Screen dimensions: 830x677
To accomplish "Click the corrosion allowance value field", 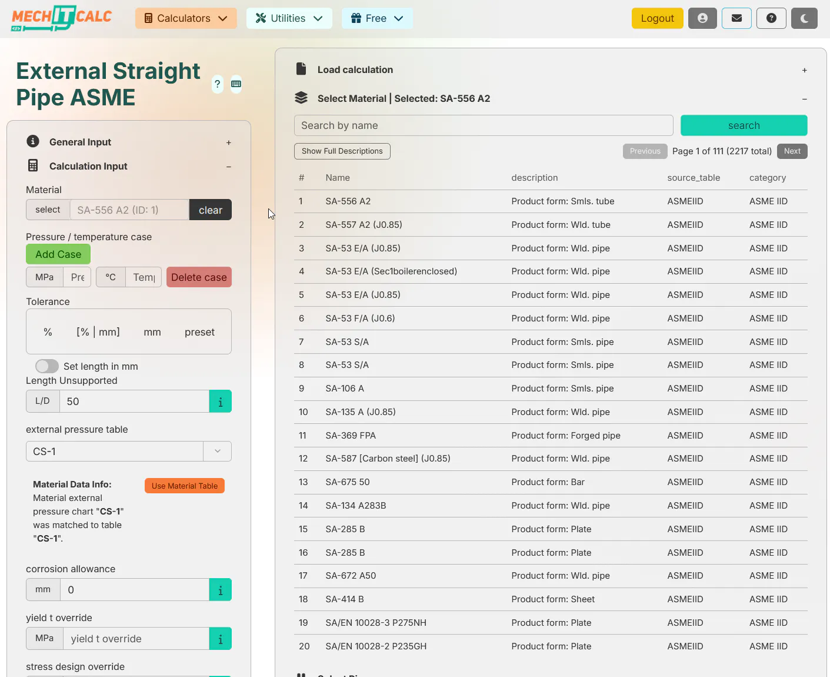I will pos(135,590).
